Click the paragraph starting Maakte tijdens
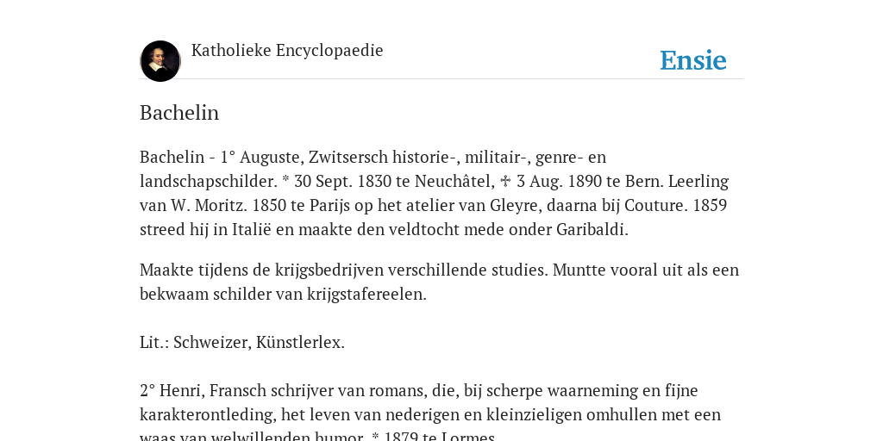This screenshot has width=883, height=441. 439,282
